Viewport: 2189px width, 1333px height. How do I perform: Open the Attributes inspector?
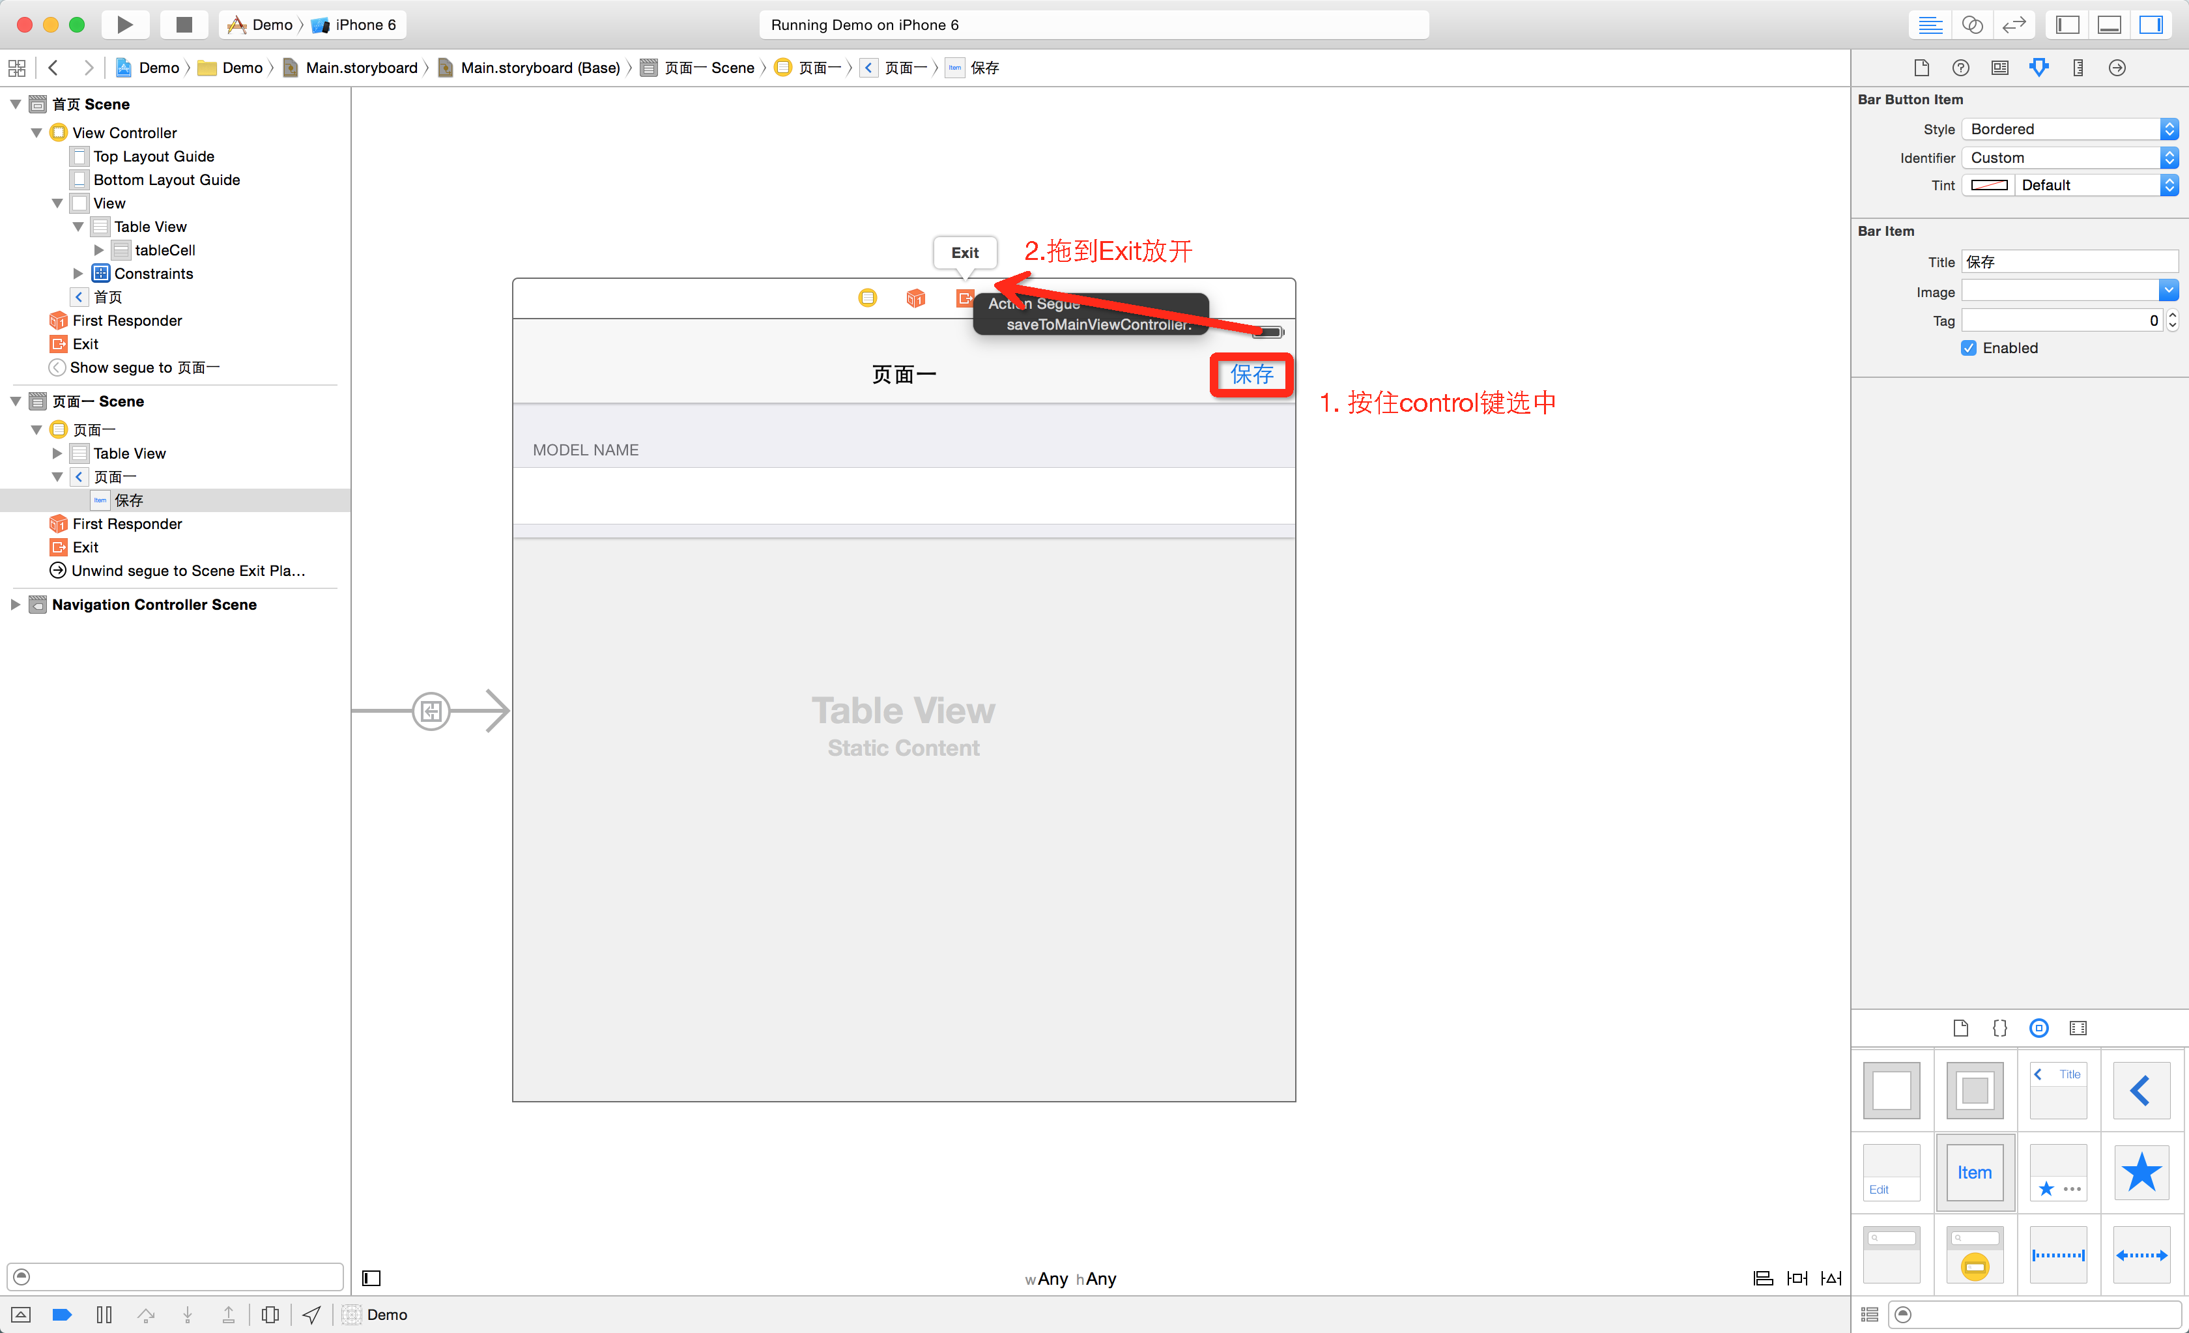2039,68
